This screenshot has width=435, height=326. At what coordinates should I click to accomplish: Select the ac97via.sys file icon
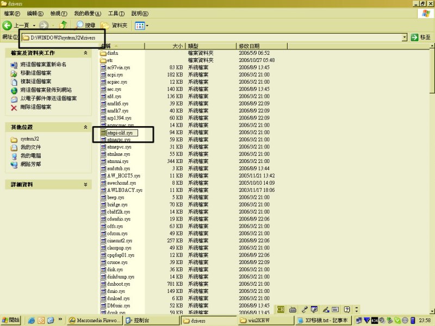(x=103, y=67)
